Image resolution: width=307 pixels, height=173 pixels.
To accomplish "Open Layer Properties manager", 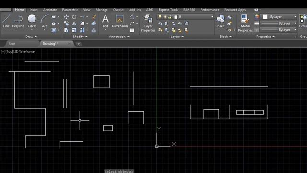I will (x=148, y=23).
